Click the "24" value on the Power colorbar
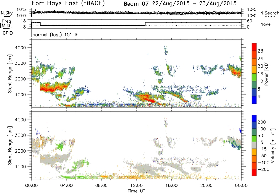279x193 pixels. [260, 59]
